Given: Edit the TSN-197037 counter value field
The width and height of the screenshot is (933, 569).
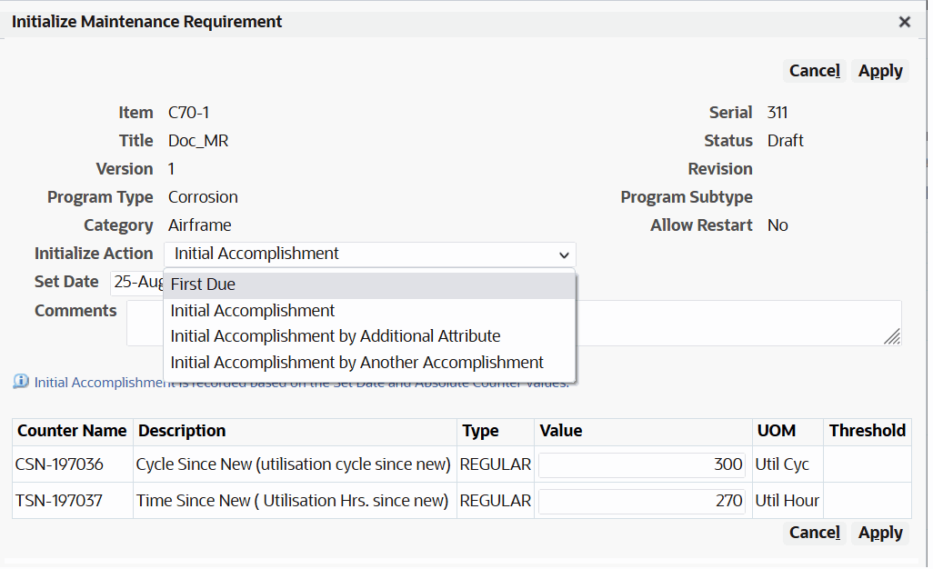Looking at the screenshot, I should tap(642, 501).
